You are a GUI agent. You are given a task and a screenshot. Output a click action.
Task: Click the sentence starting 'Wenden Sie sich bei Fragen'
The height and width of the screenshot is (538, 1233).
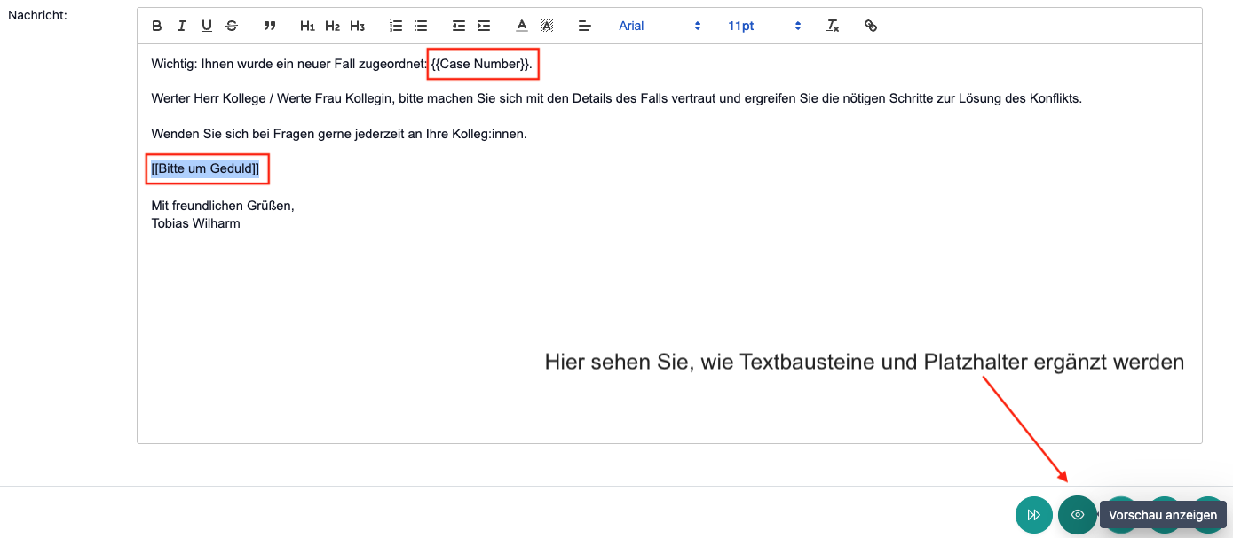pyautogui.click(x=339, y=134)
